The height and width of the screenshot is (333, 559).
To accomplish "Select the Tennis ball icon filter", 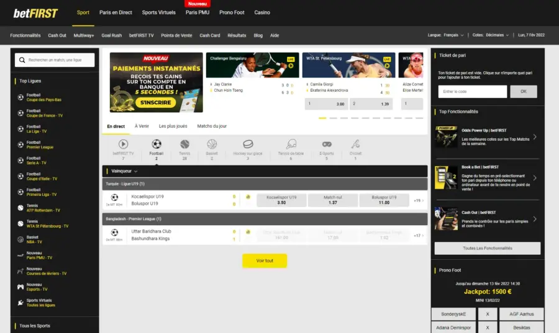I will 184,144.
